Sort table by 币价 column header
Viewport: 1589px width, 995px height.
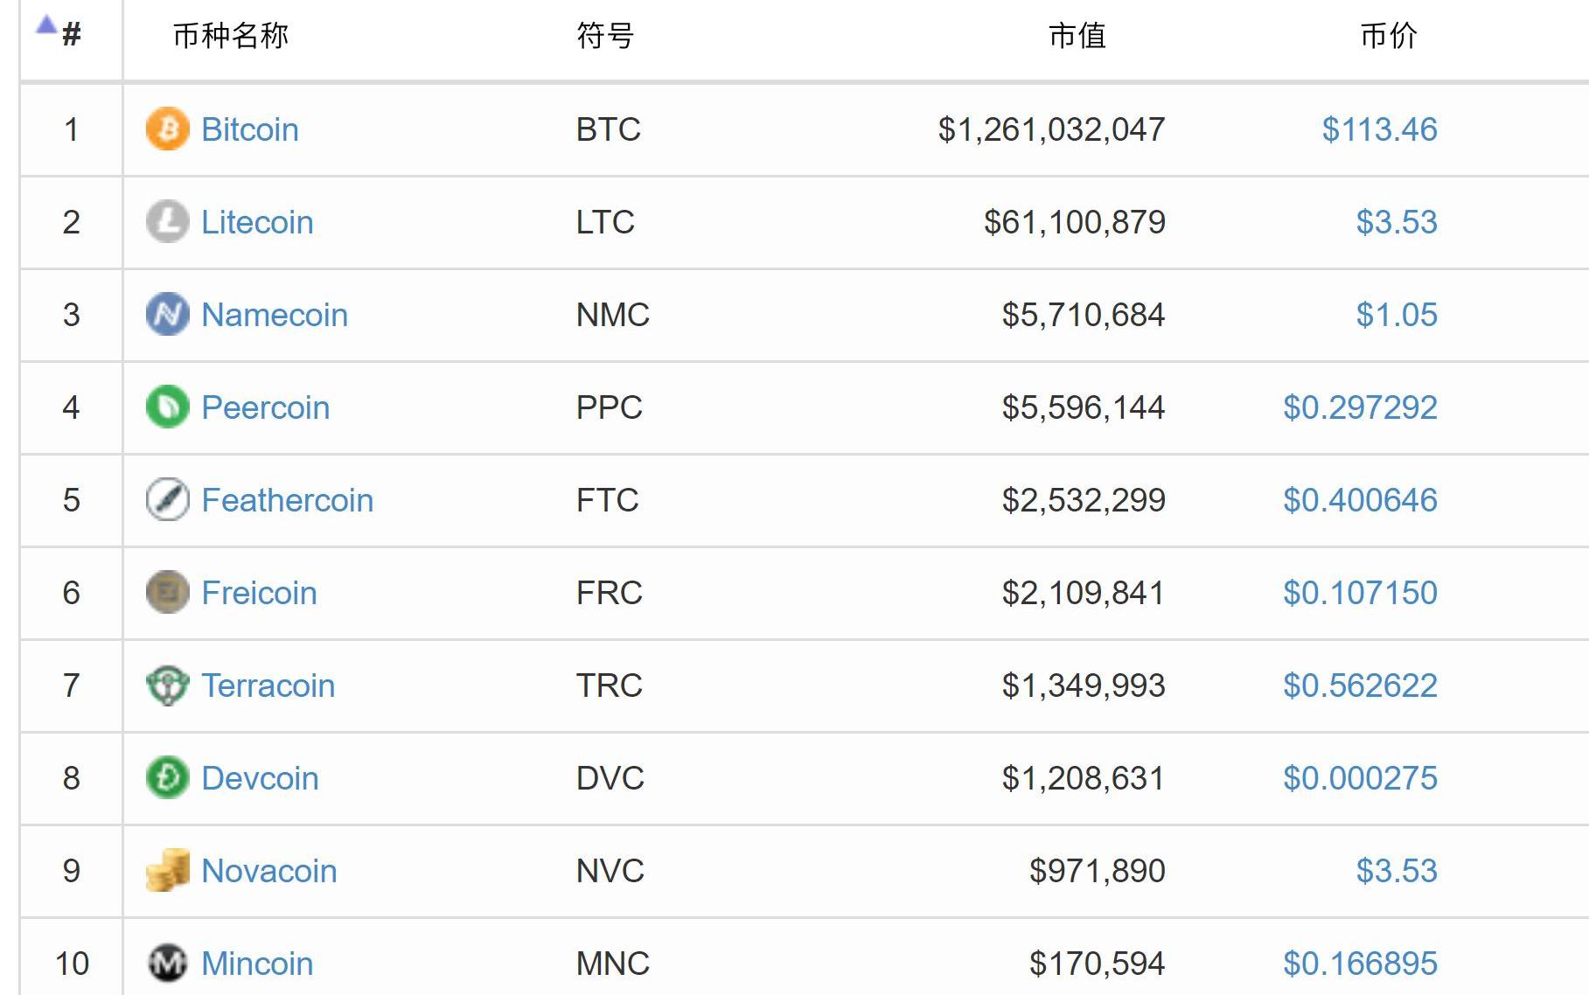(x=1389, y=36)
